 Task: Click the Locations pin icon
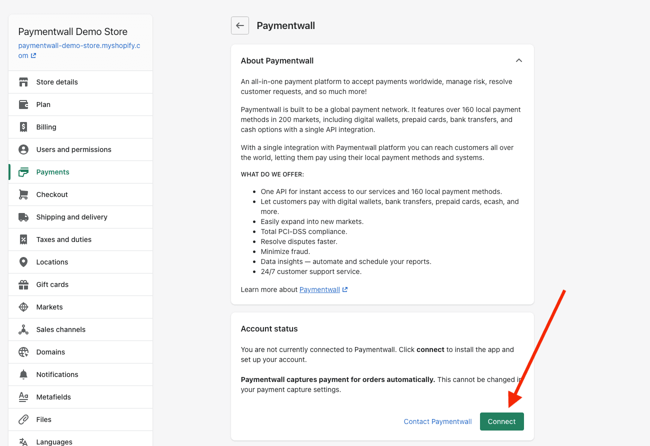tap(23, 262)
